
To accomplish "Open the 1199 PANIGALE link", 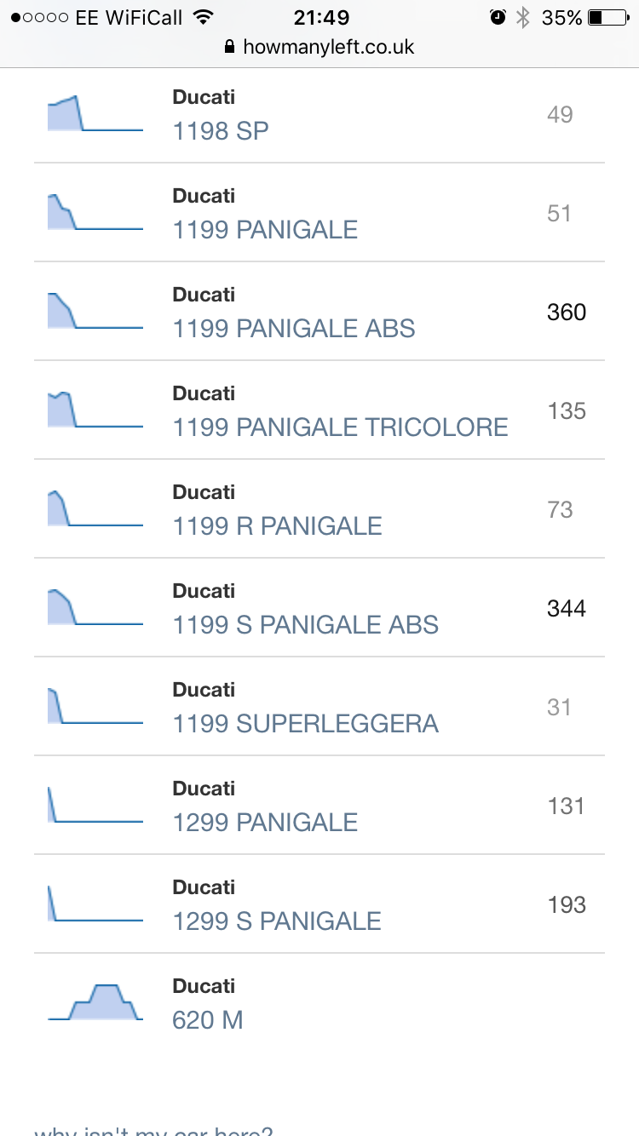I will pos(265,229).
